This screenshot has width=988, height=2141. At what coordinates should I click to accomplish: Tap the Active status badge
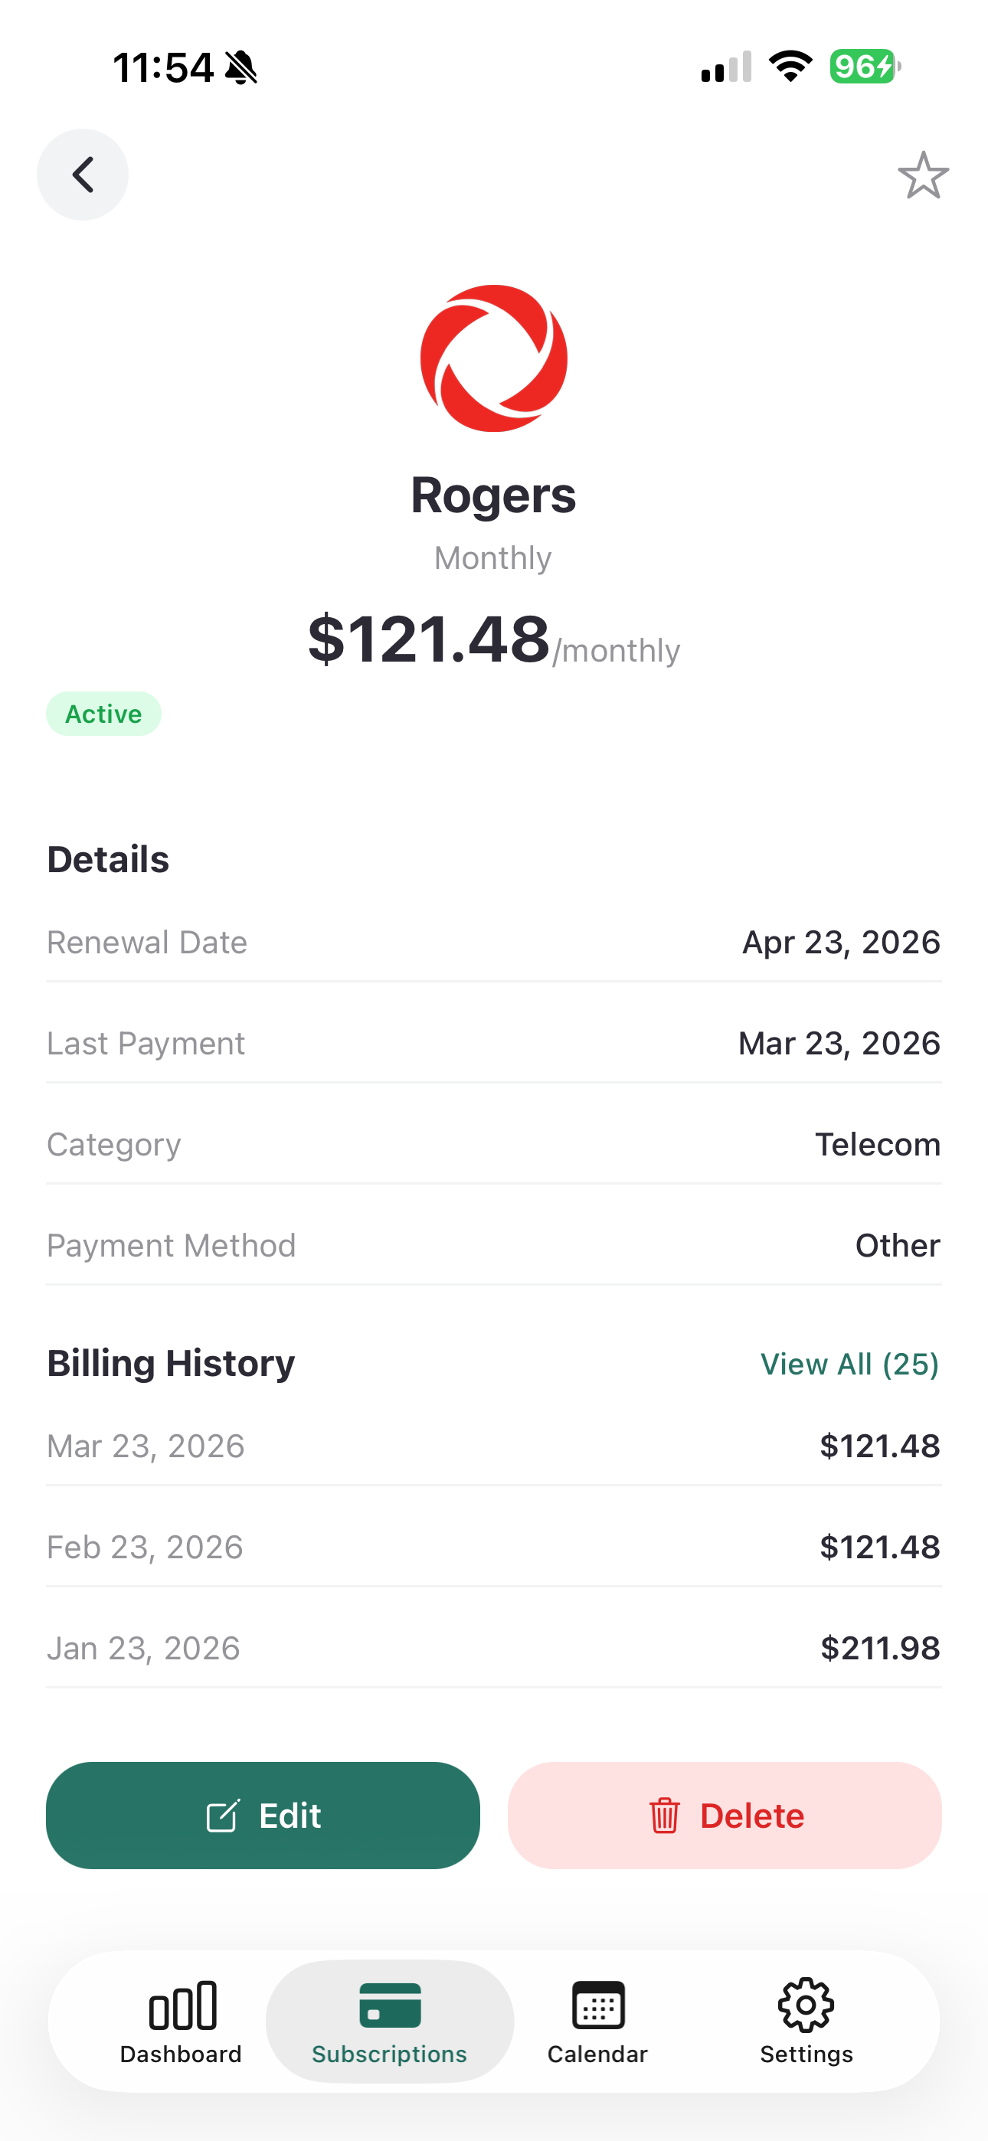point(104,714)
